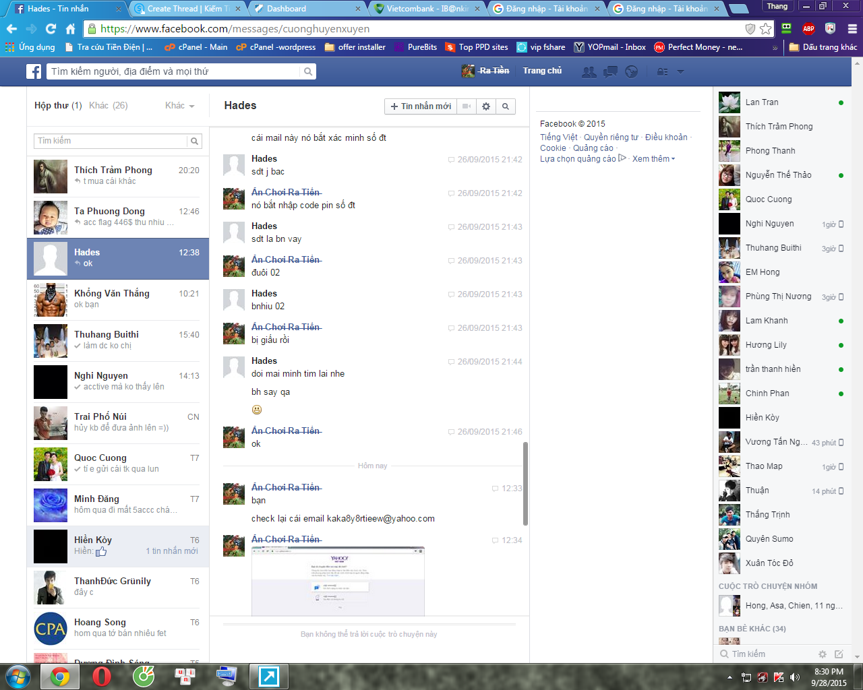
Task: Expand the Xem thêm footer dropdown
Action: [x=653, y=159]
